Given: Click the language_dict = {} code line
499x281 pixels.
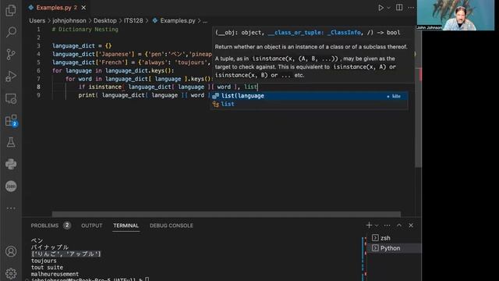Looking at the screenshot, I should [82, 46].
